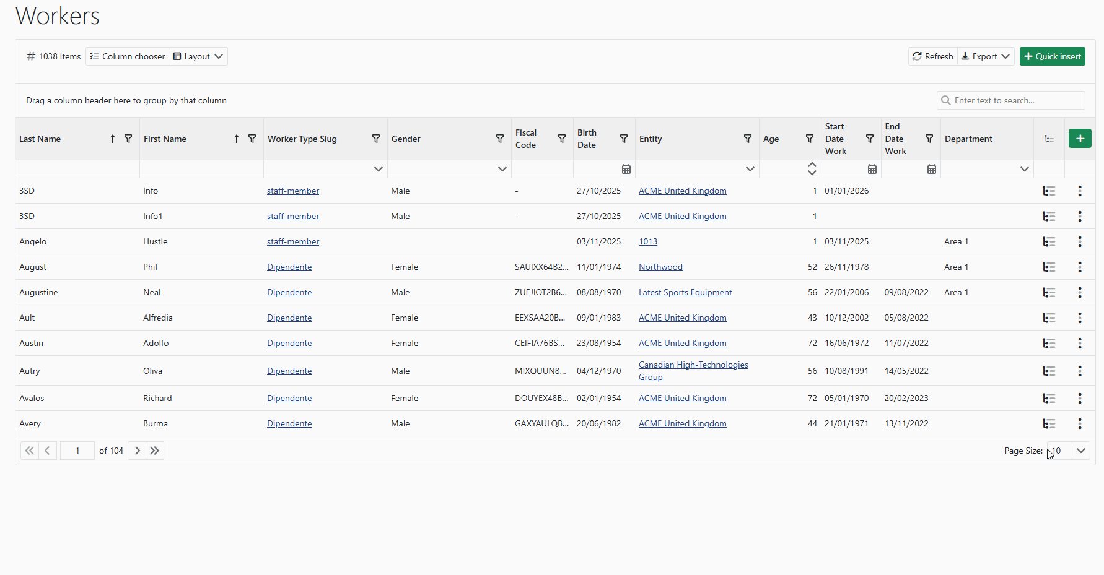Click the Quick insert button
Viewport: 1104px width, 575px height.
(1052, 56)
